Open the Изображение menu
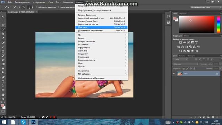Image resolution: width=222 pixels, height=125 pixels. 39,2
